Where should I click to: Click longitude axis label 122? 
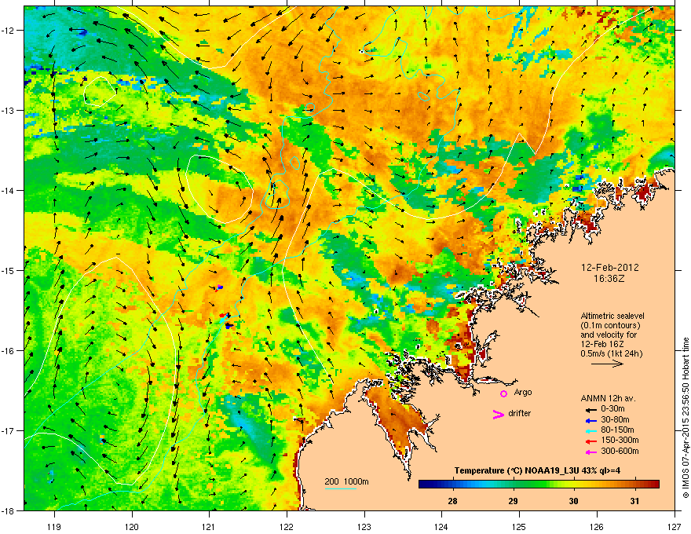287,526
